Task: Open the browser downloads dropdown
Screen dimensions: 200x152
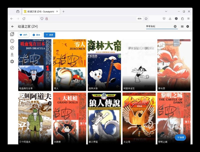Action: tap(170, 19)
